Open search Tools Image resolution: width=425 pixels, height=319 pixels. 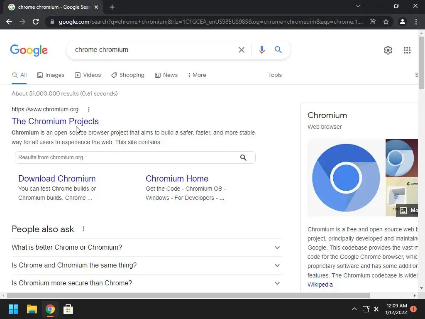tap(275, 75)
